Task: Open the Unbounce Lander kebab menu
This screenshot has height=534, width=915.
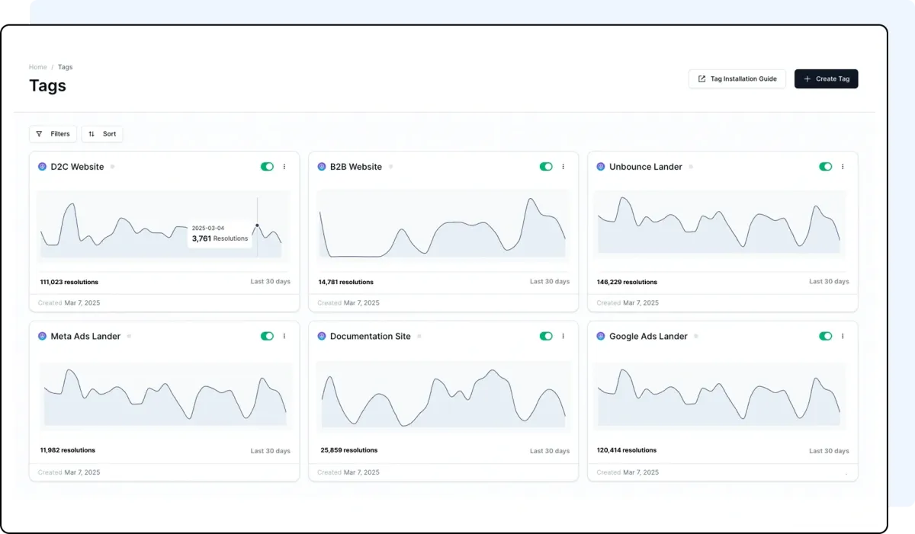Action: [843, 167]
